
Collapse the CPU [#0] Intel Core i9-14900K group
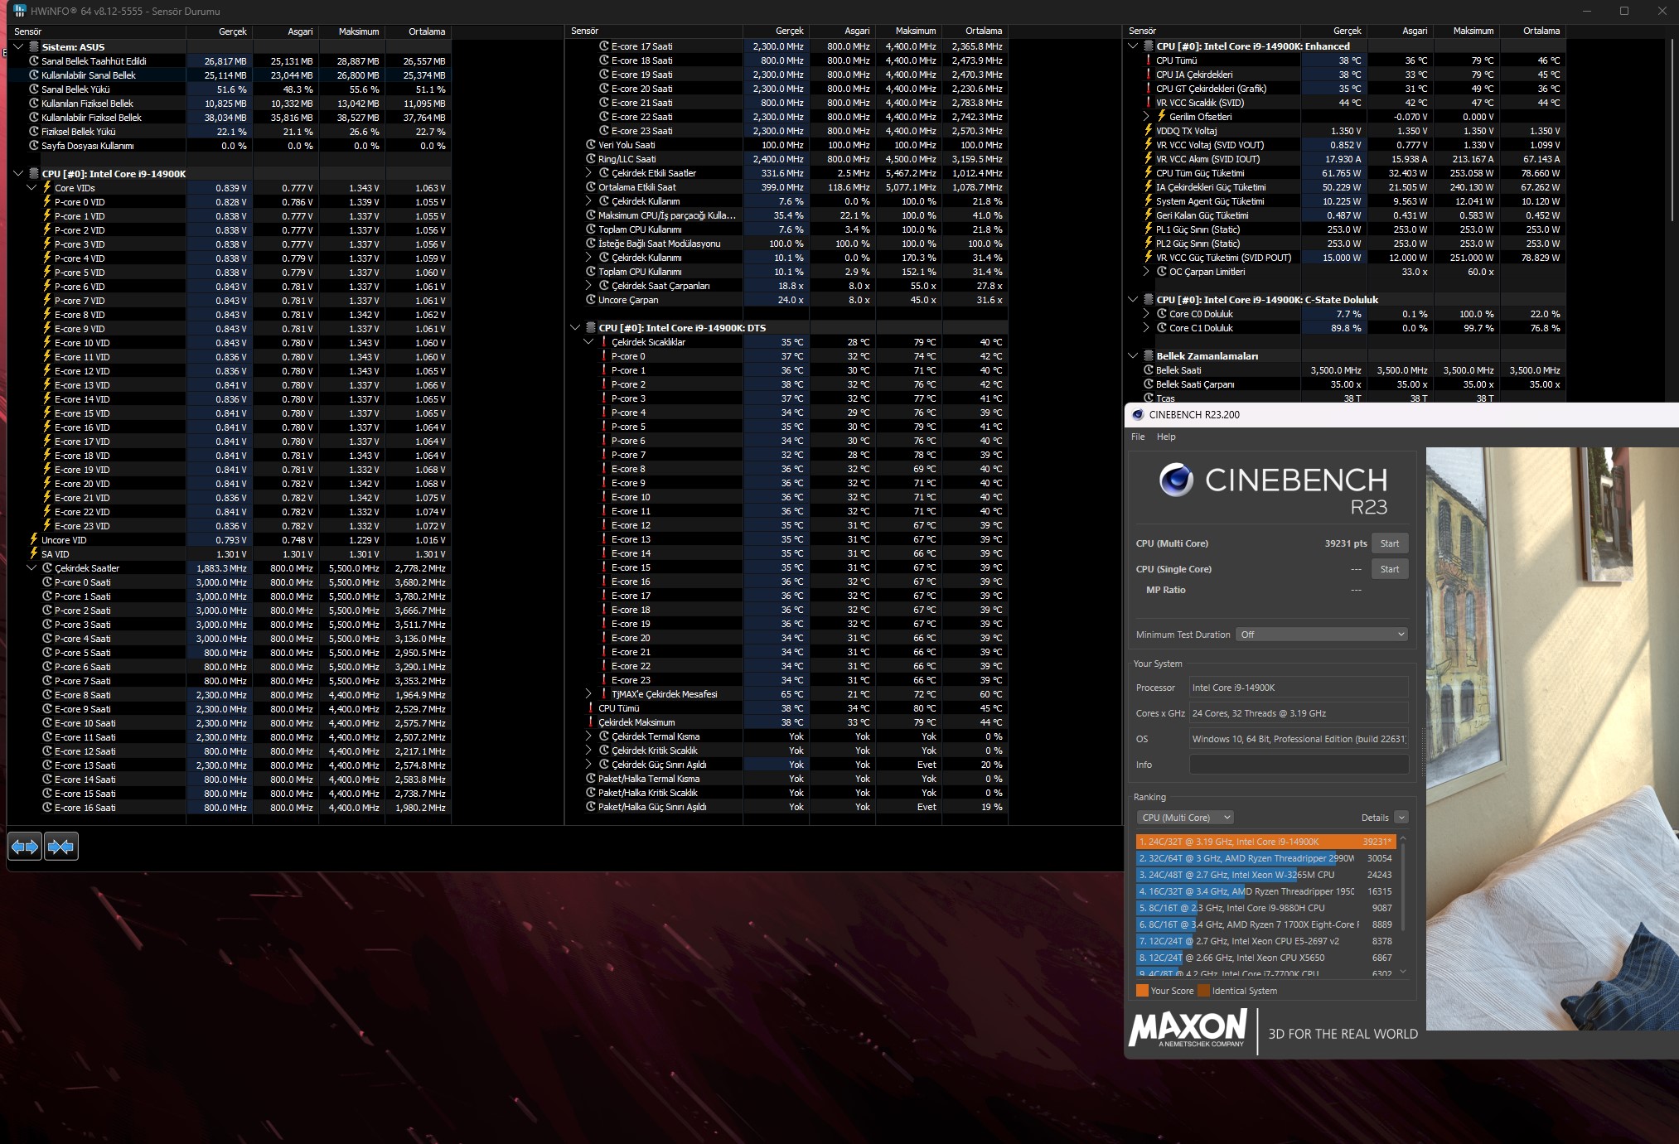pos(18,174)
